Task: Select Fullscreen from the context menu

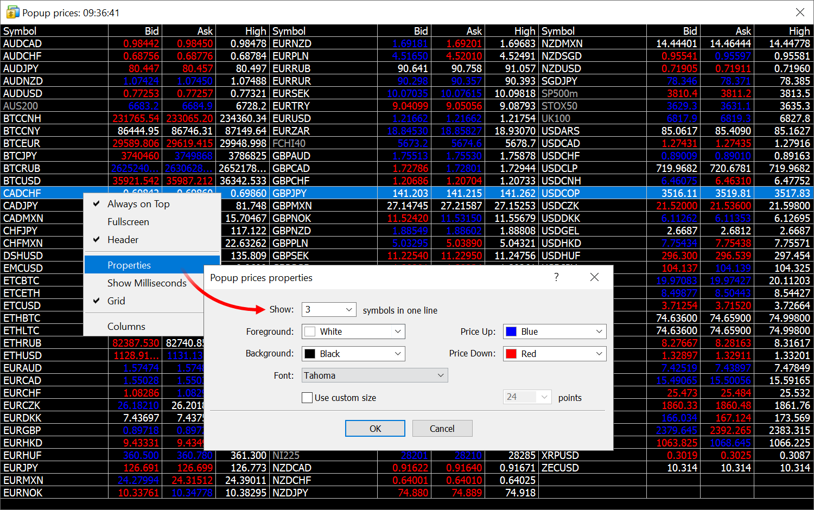Action: (128, 221)
